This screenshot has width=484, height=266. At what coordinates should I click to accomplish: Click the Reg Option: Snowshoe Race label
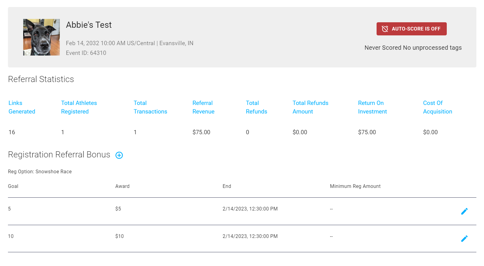[40, 171]
